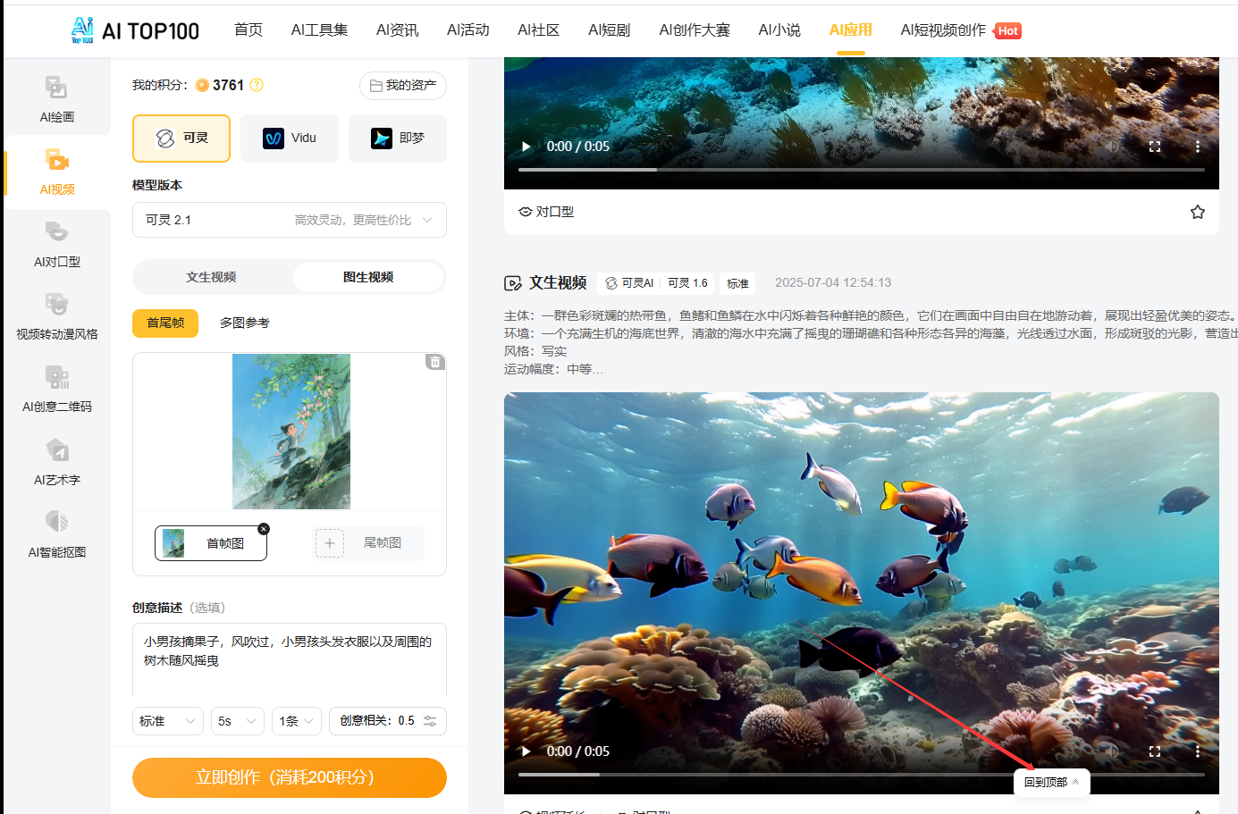
Task: Enter fullscreen on upper video
Action: point(1155,147)
